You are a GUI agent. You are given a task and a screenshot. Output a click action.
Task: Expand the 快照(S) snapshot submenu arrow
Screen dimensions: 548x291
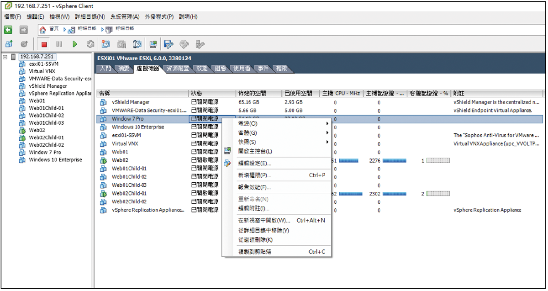pyautogui.click(x=327, y=142)
